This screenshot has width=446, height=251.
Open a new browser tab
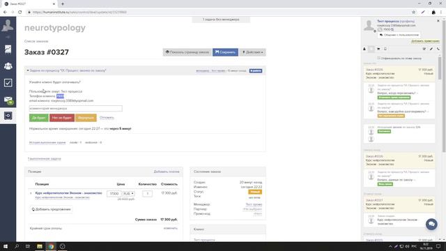(x=63, y=3)
